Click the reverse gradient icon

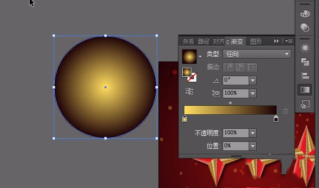point(189,91)
